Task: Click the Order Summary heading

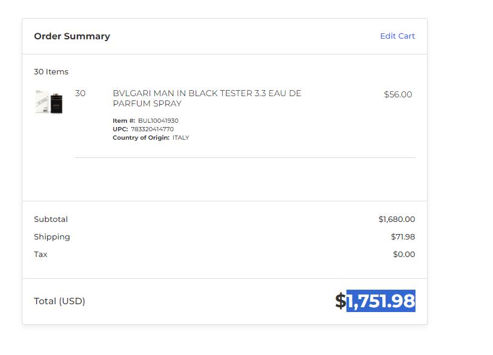Action: click(x=72, y=36)
